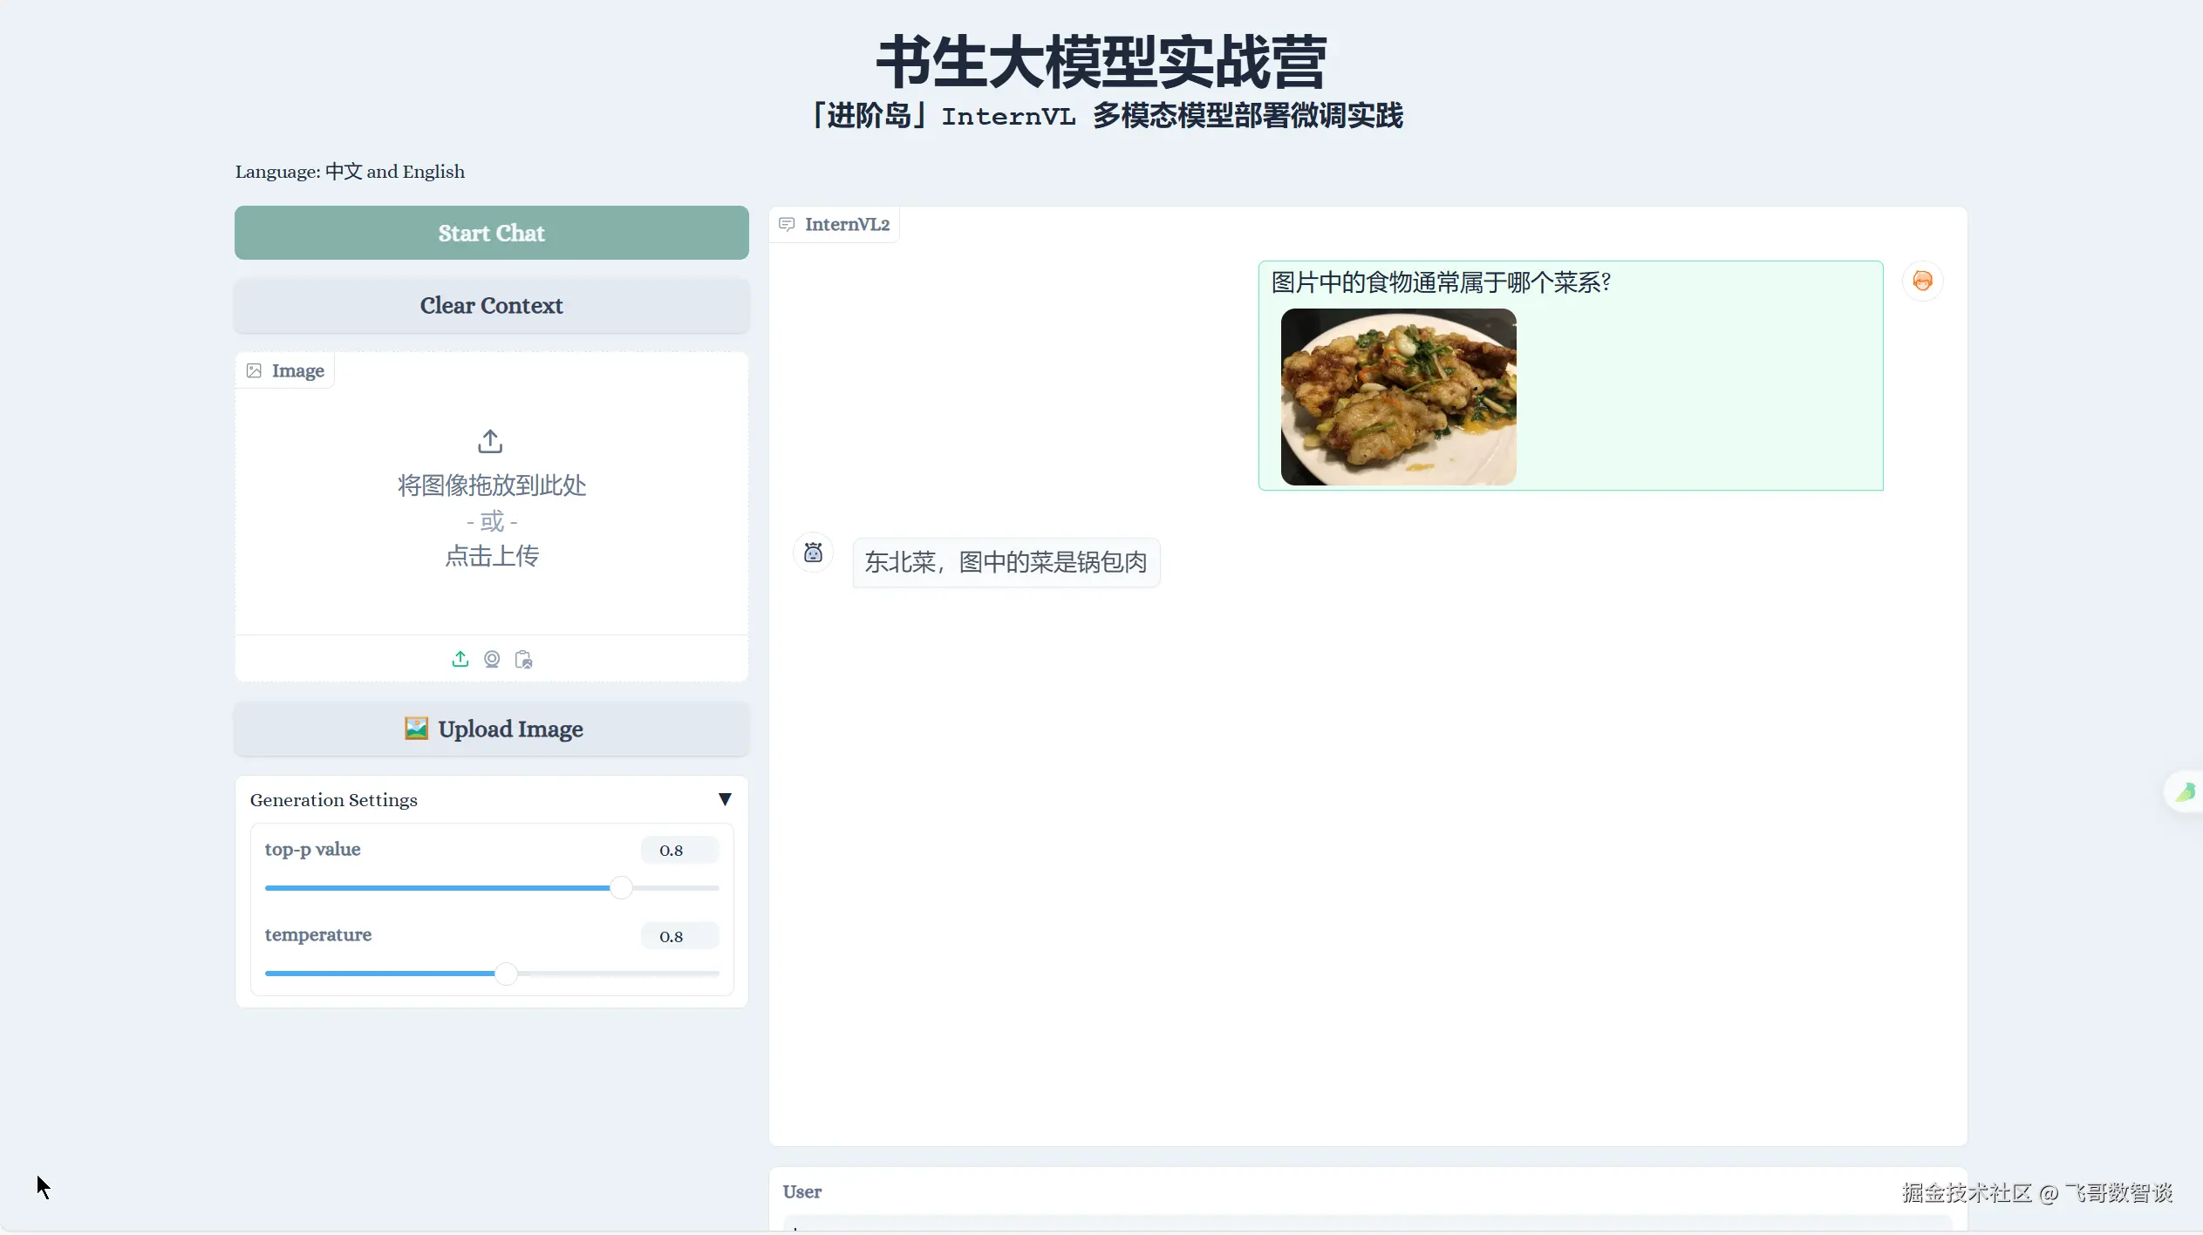
Task: Collapse the Generation Settings accordion arrow
Action: (x=724, y=799)
